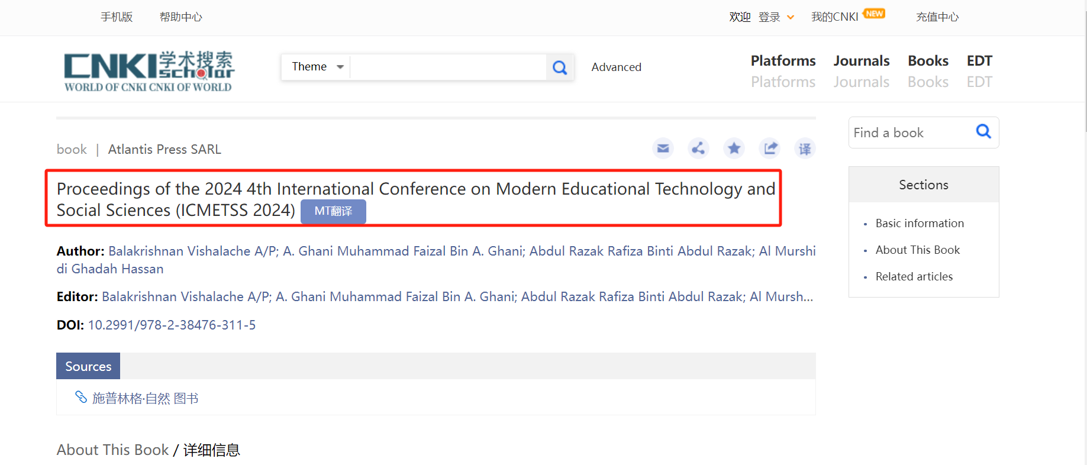Open Advanced search
The width and height of the screenshot is (1087, 465).
616,67
